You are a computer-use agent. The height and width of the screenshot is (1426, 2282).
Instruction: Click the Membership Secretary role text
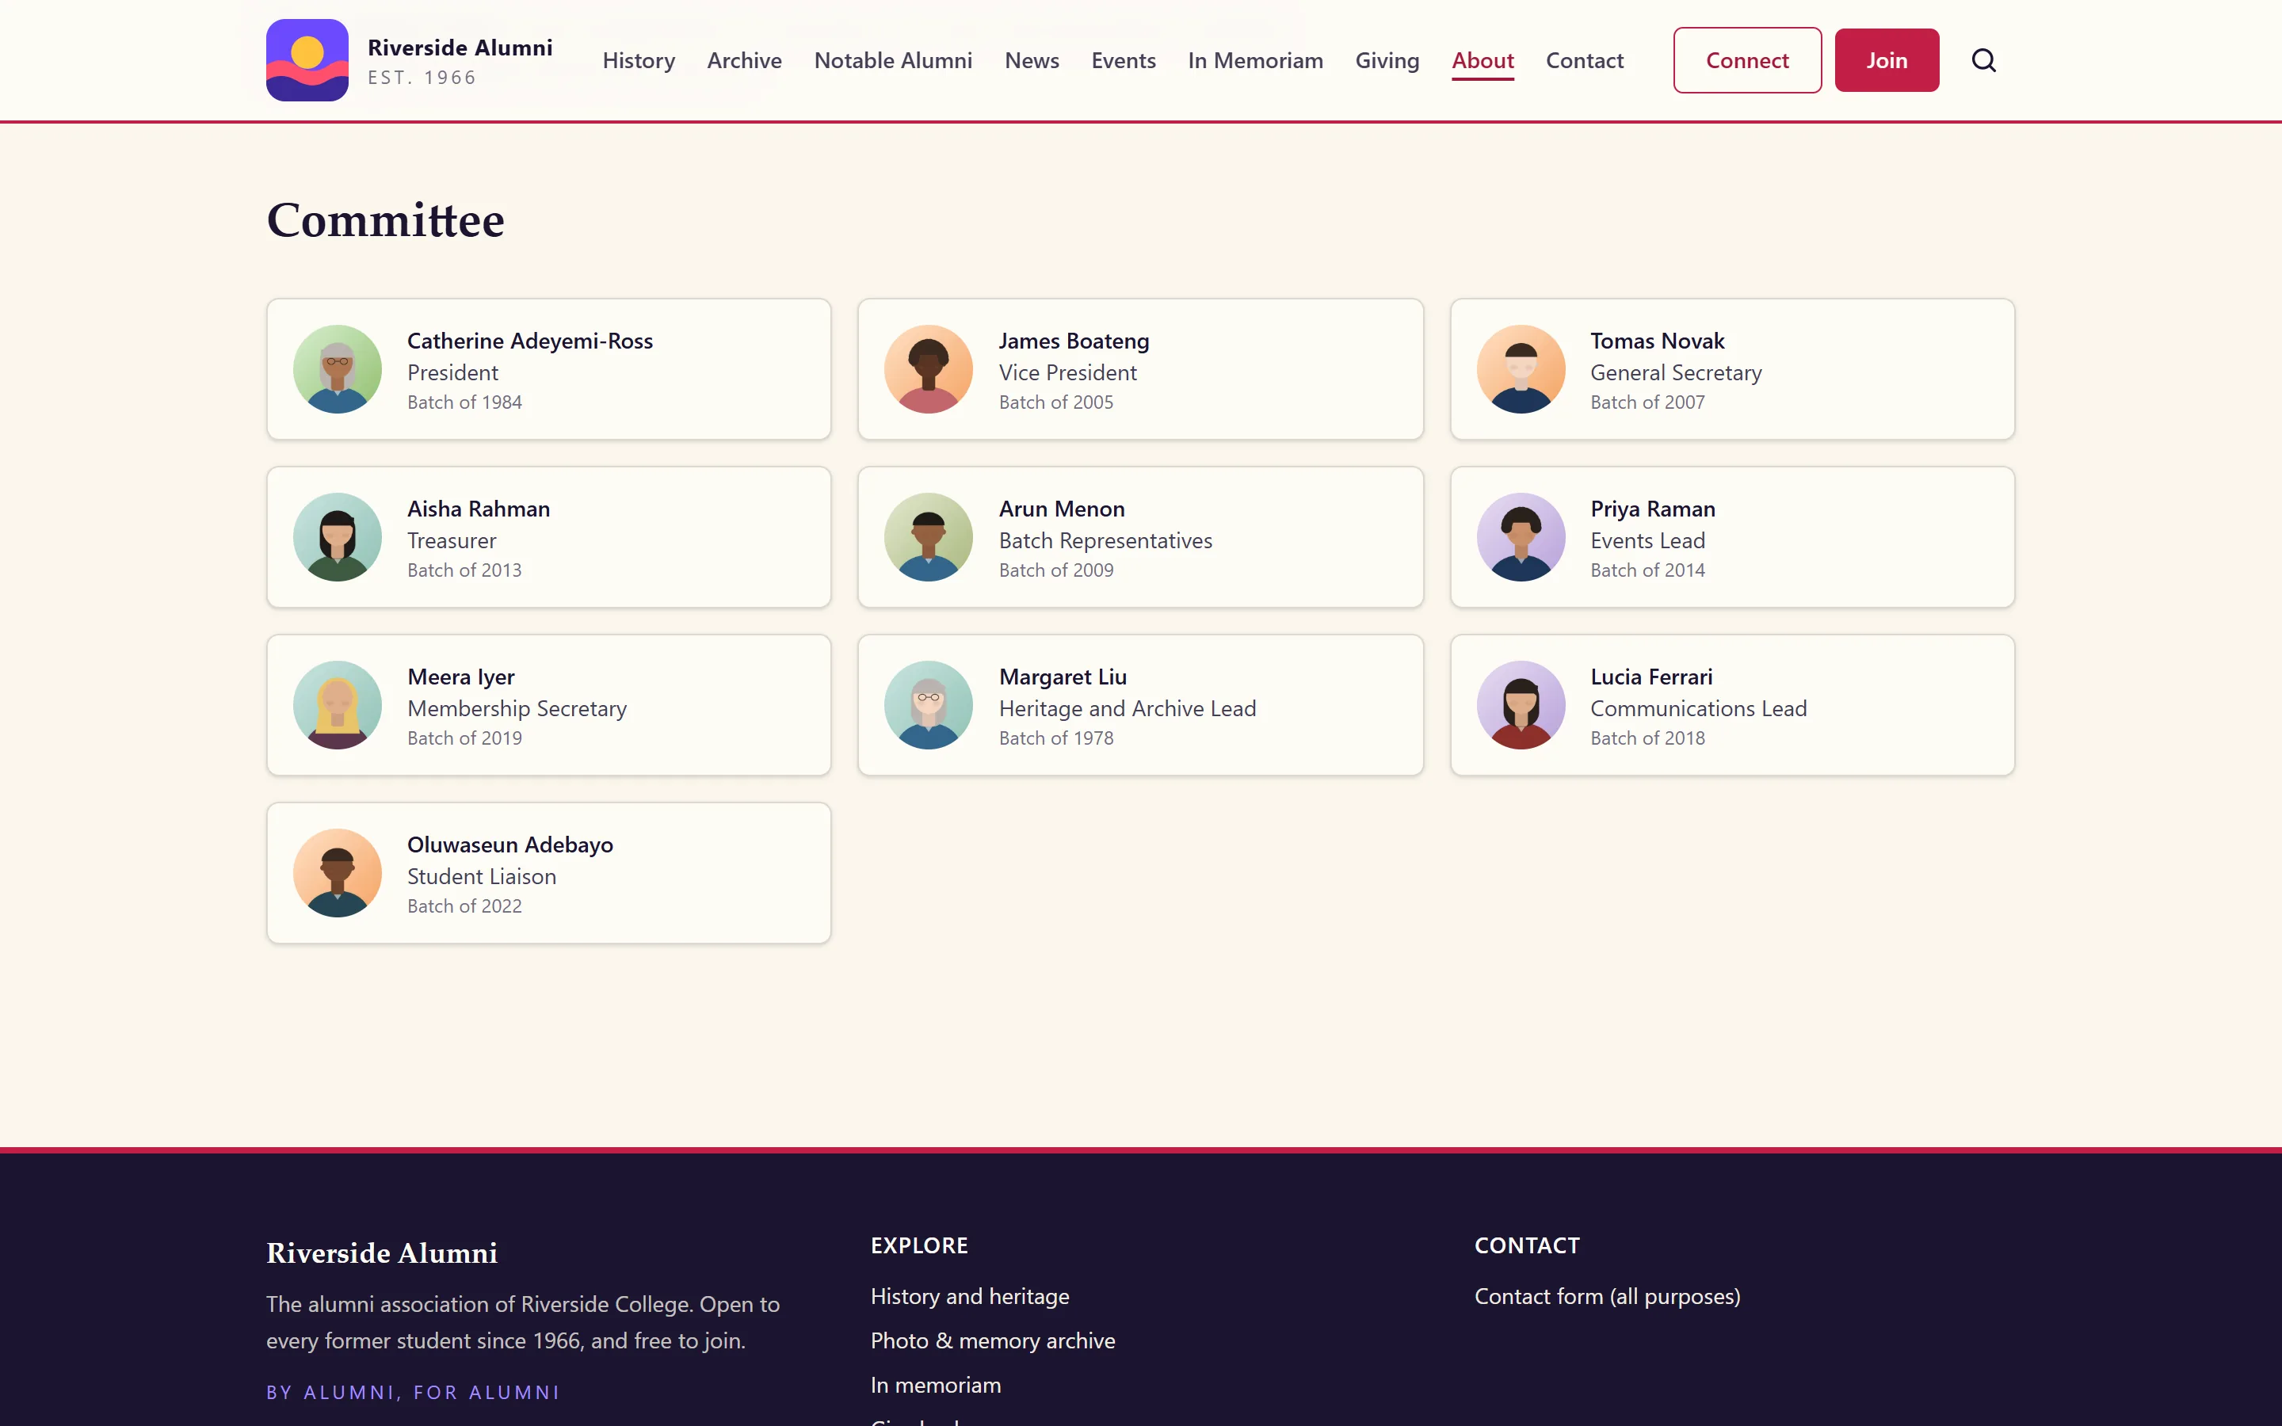pyautogui.click(x=517, y=708)
